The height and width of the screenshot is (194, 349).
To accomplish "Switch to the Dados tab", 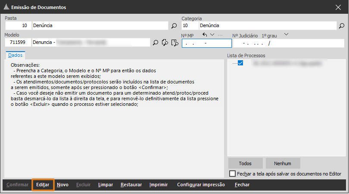I will click(16, 55).
